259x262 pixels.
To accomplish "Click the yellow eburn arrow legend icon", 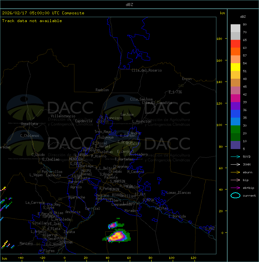I will (x=235, y=172).
